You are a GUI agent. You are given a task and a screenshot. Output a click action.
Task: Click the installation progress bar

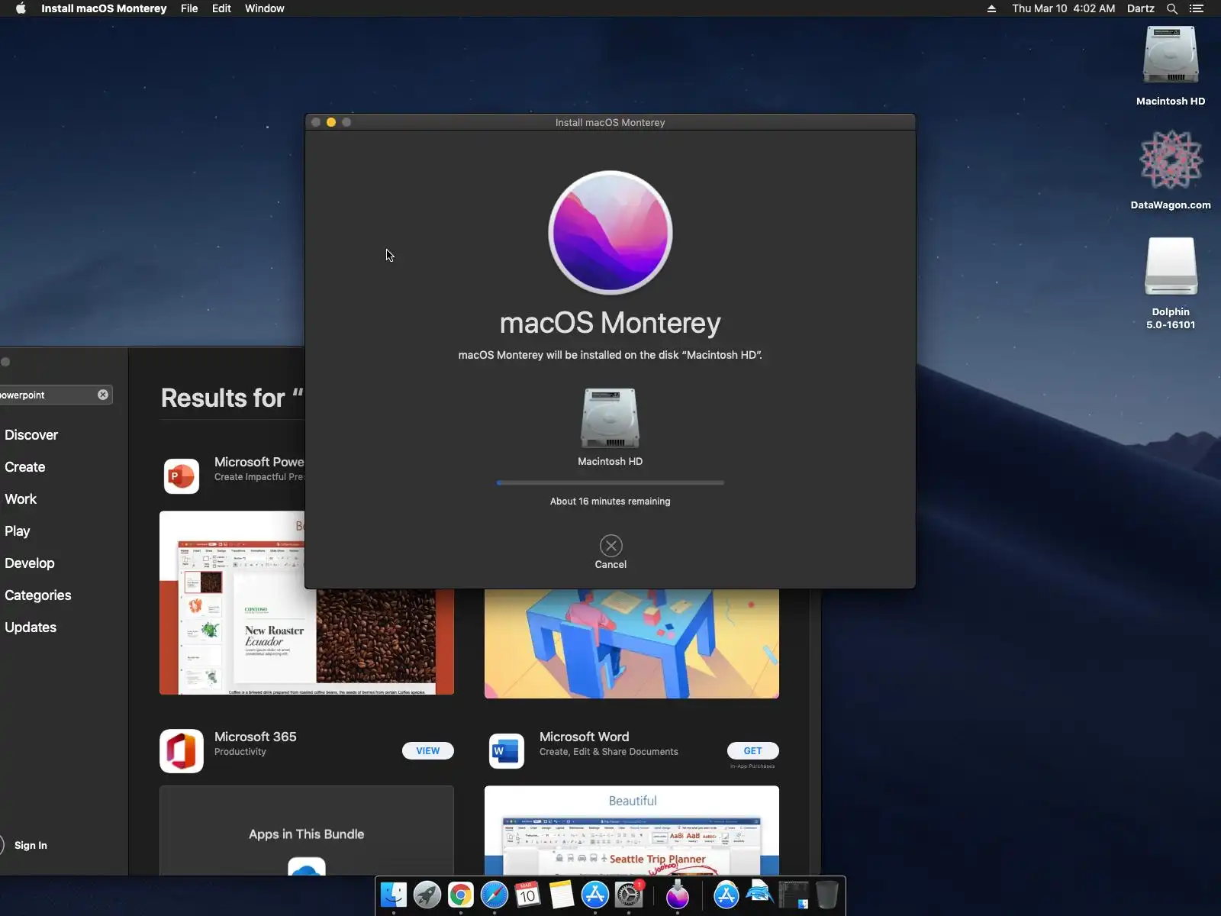610,482
